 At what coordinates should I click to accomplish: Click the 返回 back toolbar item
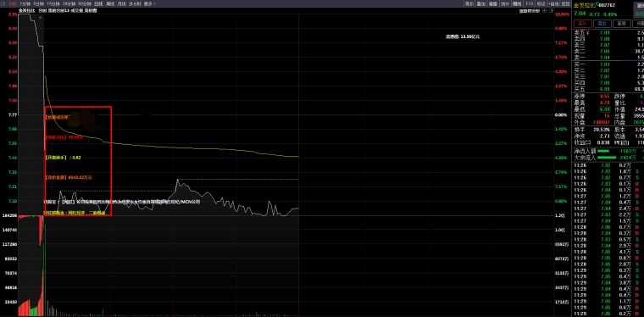(565, 3)
